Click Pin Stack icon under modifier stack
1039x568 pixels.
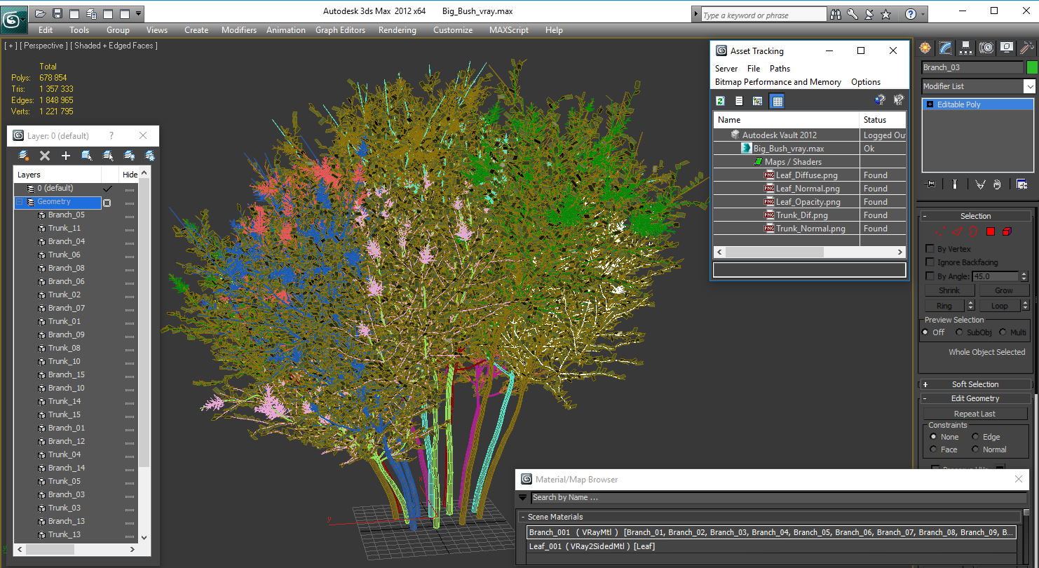pyautogui.click(x=930, y=184)
